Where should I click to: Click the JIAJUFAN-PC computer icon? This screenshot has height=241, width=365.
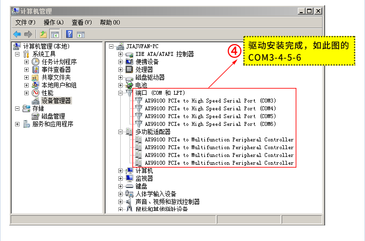120,46
